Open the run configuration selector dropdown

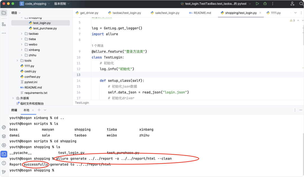pyautogui.click(x=216, y=4)
